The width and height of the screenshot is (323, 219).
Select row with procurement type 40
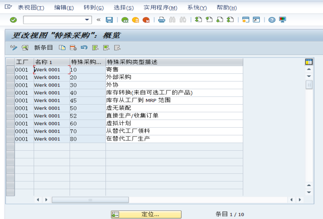(x=10, y=93)
